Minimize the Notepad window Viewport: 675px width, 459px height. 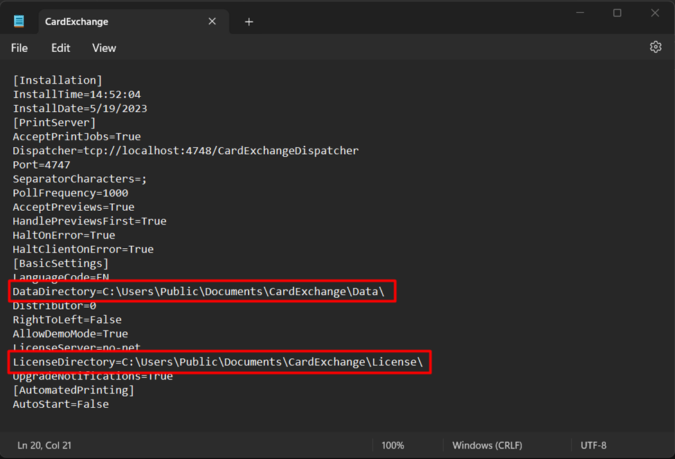pos(580,13)
